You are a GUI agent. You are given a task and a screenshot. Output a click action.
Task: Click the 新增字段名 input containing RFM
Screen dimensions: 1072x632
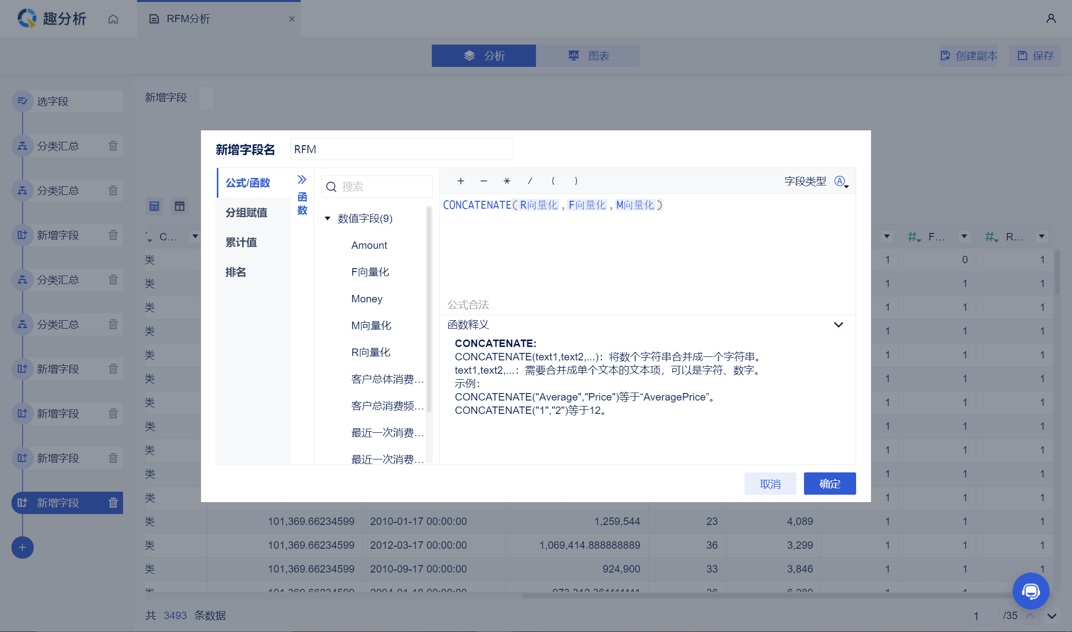pos(401,149)
